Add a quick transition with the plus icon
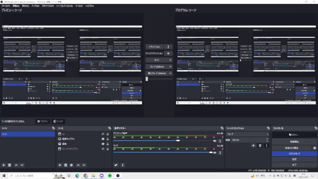The width and height of the screenshot is (318, 179). tap(168, 53)
